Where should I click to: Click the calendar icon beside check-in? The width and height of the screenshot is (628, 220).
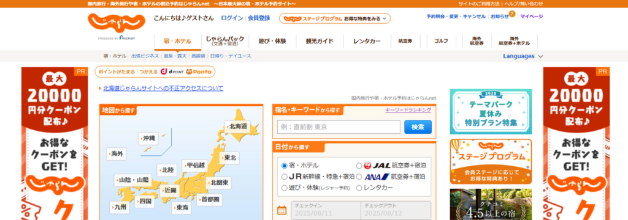[x=282, y=210]
